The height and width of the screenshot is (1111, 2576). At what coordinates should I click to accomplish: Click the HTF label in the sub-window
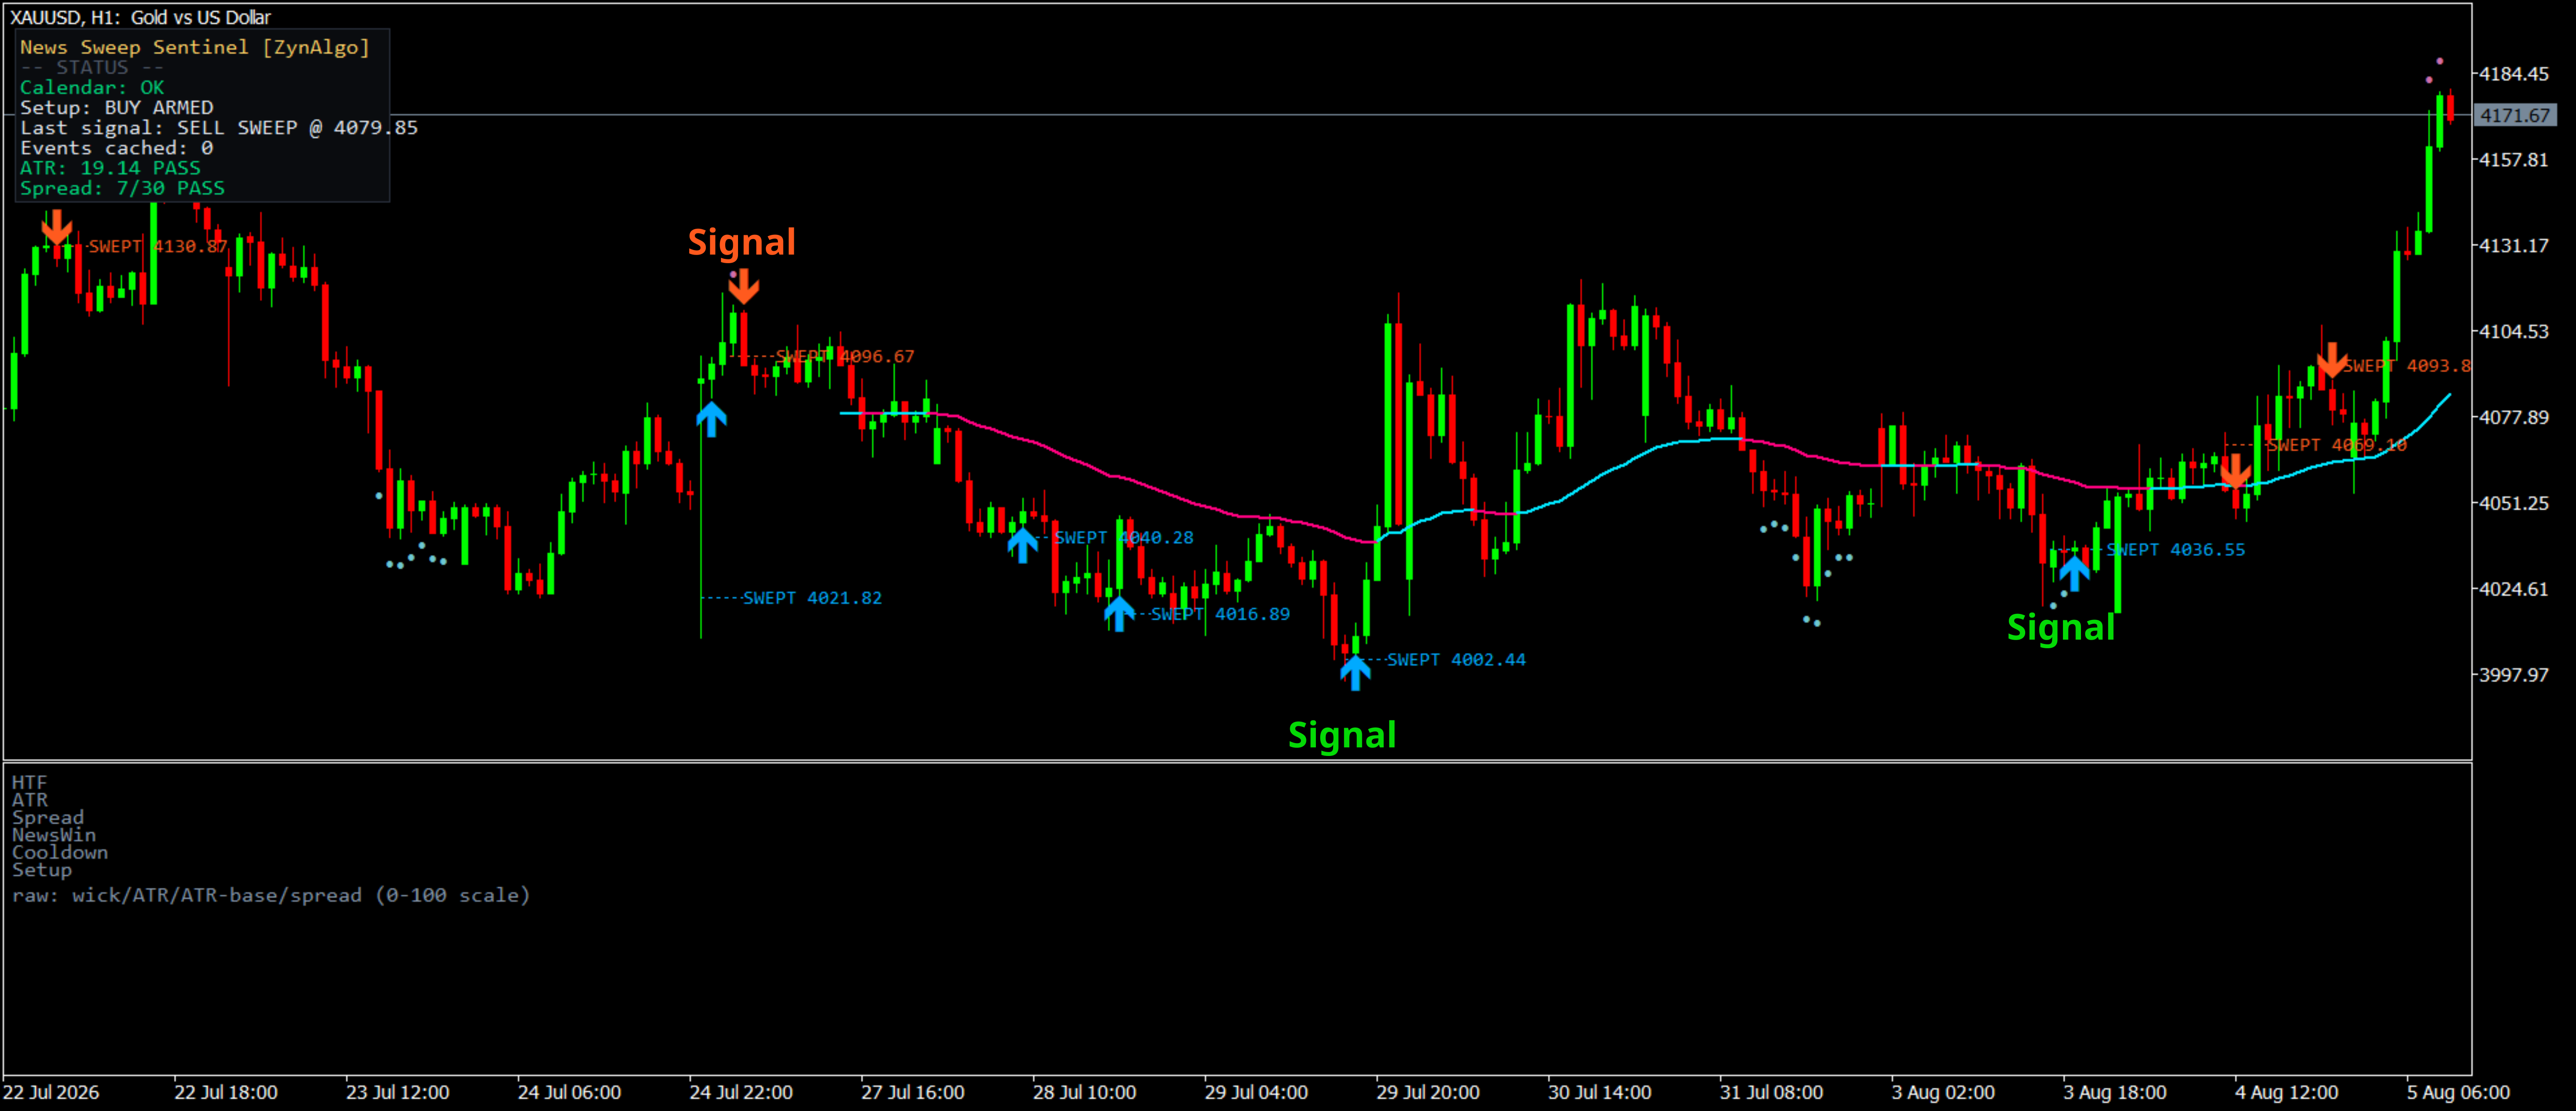[30, 783]
